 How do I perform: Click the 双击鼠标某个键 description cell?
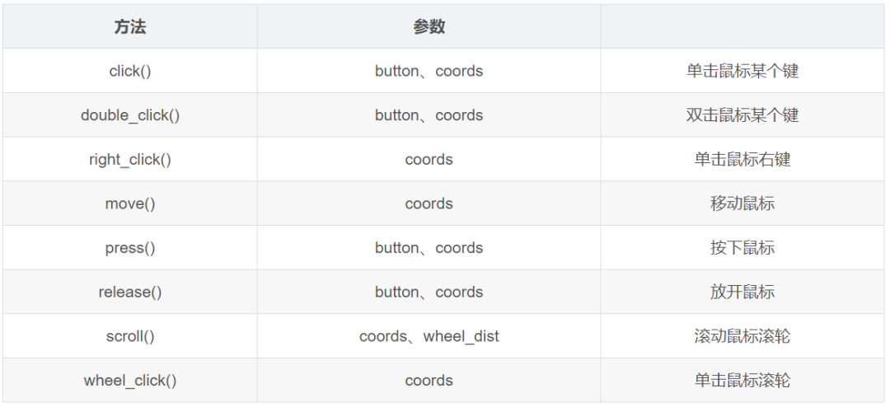pos(742,115)
